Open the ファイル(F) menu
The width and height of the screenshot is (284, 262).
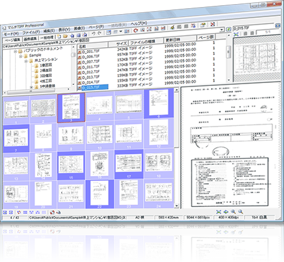31,32
